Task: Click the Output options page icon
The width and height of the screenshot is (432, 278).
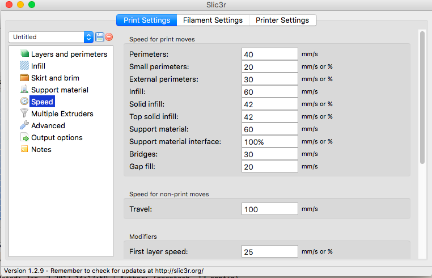Action: pos(24,137)
